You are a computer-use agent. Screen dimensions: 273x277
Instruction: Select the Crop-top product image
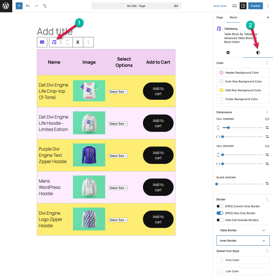[x=89, y=91]
